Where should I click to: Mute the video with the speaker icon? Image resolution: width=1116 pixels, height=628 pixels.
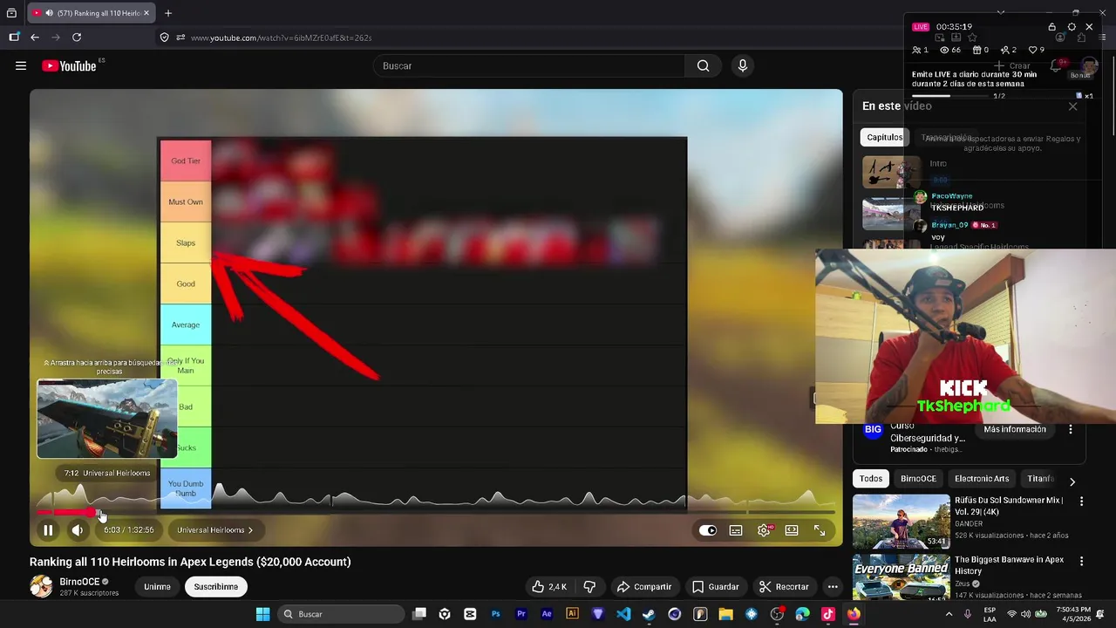(78, 530)
